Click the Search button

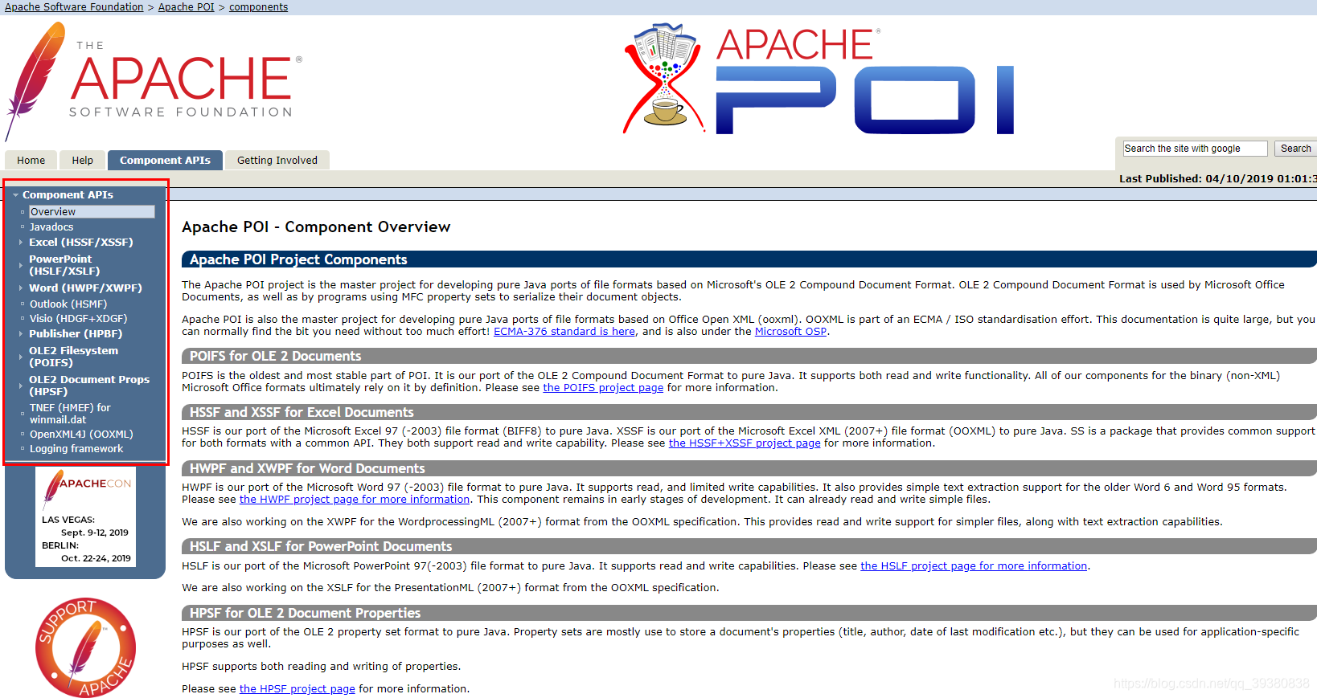click(x=1295, y=149)
